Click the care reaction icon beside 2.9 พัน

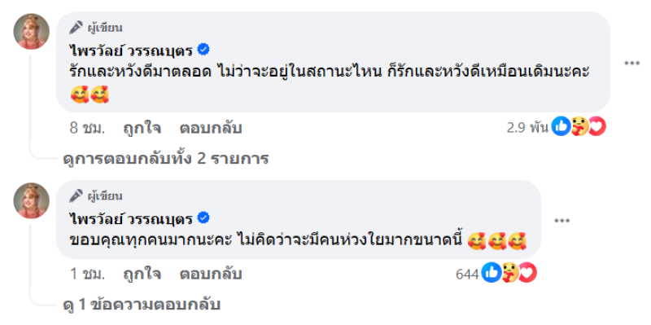[x=579, y=126]
